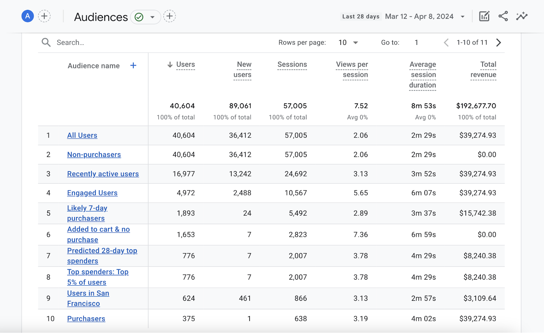Image resolution: width=544 pixels, height=333 pixels.
Task: Open the Insights sparkle icon
Action: tap(522, 16)
